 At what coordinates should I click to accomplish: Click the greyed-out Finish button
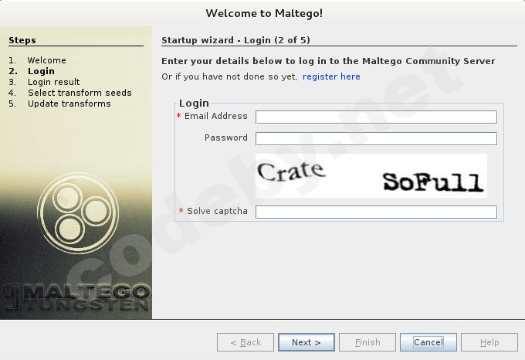tap(367, 342)
